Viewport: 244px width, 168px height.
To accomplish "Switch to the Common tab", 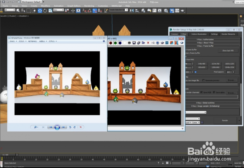I will pos(174,34).
